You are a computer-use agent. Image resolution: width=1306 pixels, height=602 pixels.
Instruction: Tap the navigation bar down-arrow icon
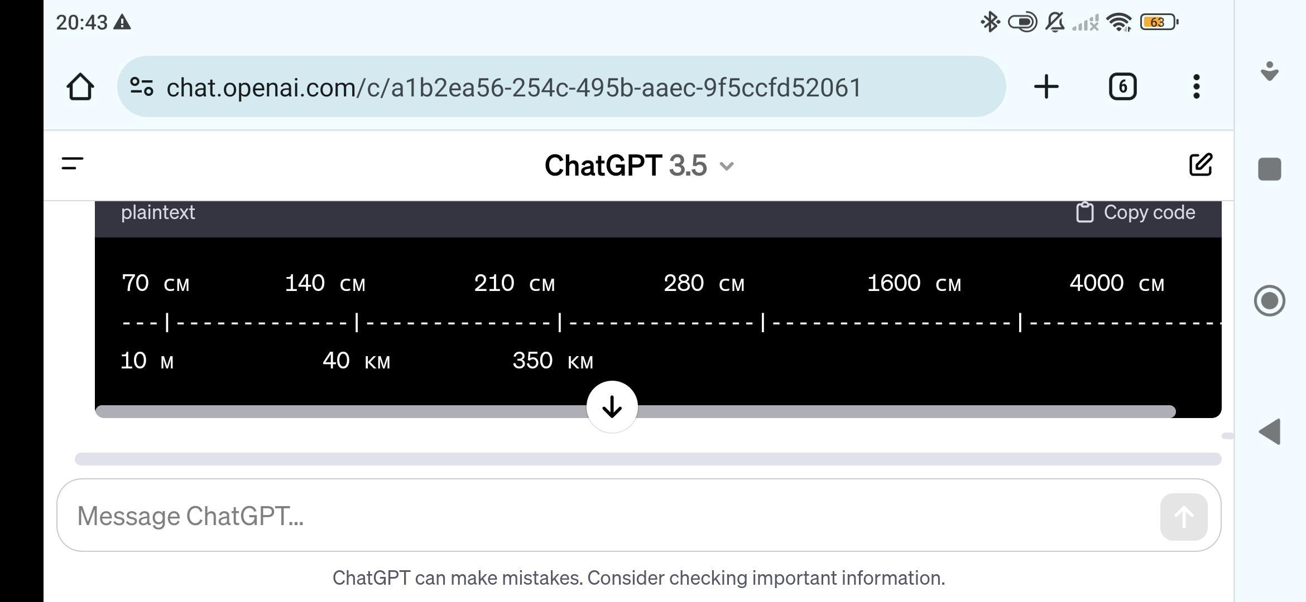pyautogui.click(x=1269, y=71)
